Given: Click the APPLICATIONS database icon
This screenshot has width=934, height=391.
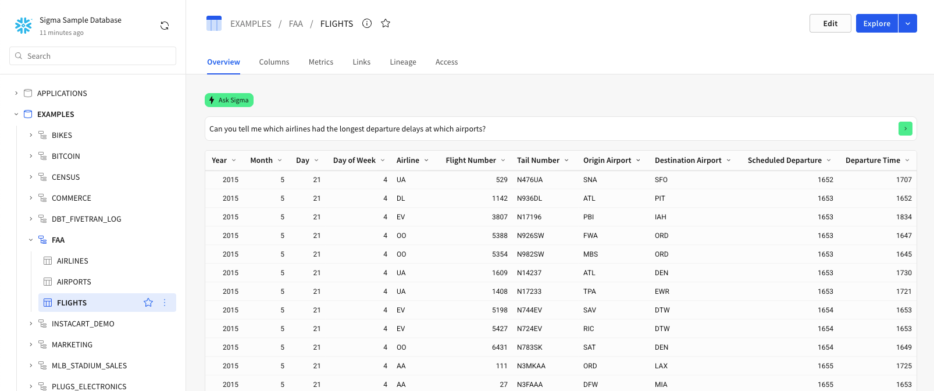Looking at the screenshot, I should 28,93.
